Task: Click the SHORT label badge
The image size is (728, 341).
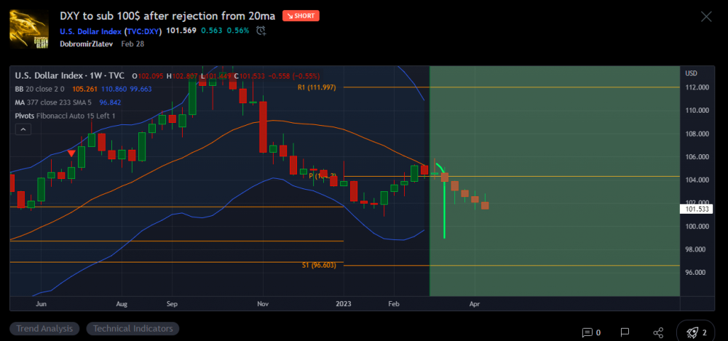Action: click(301, 16)
